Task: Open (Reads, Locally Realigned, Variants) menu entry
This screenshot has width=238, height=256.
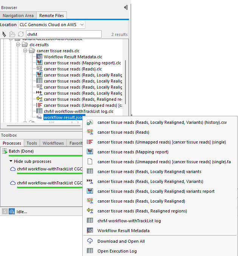Action: coord(160,181)
